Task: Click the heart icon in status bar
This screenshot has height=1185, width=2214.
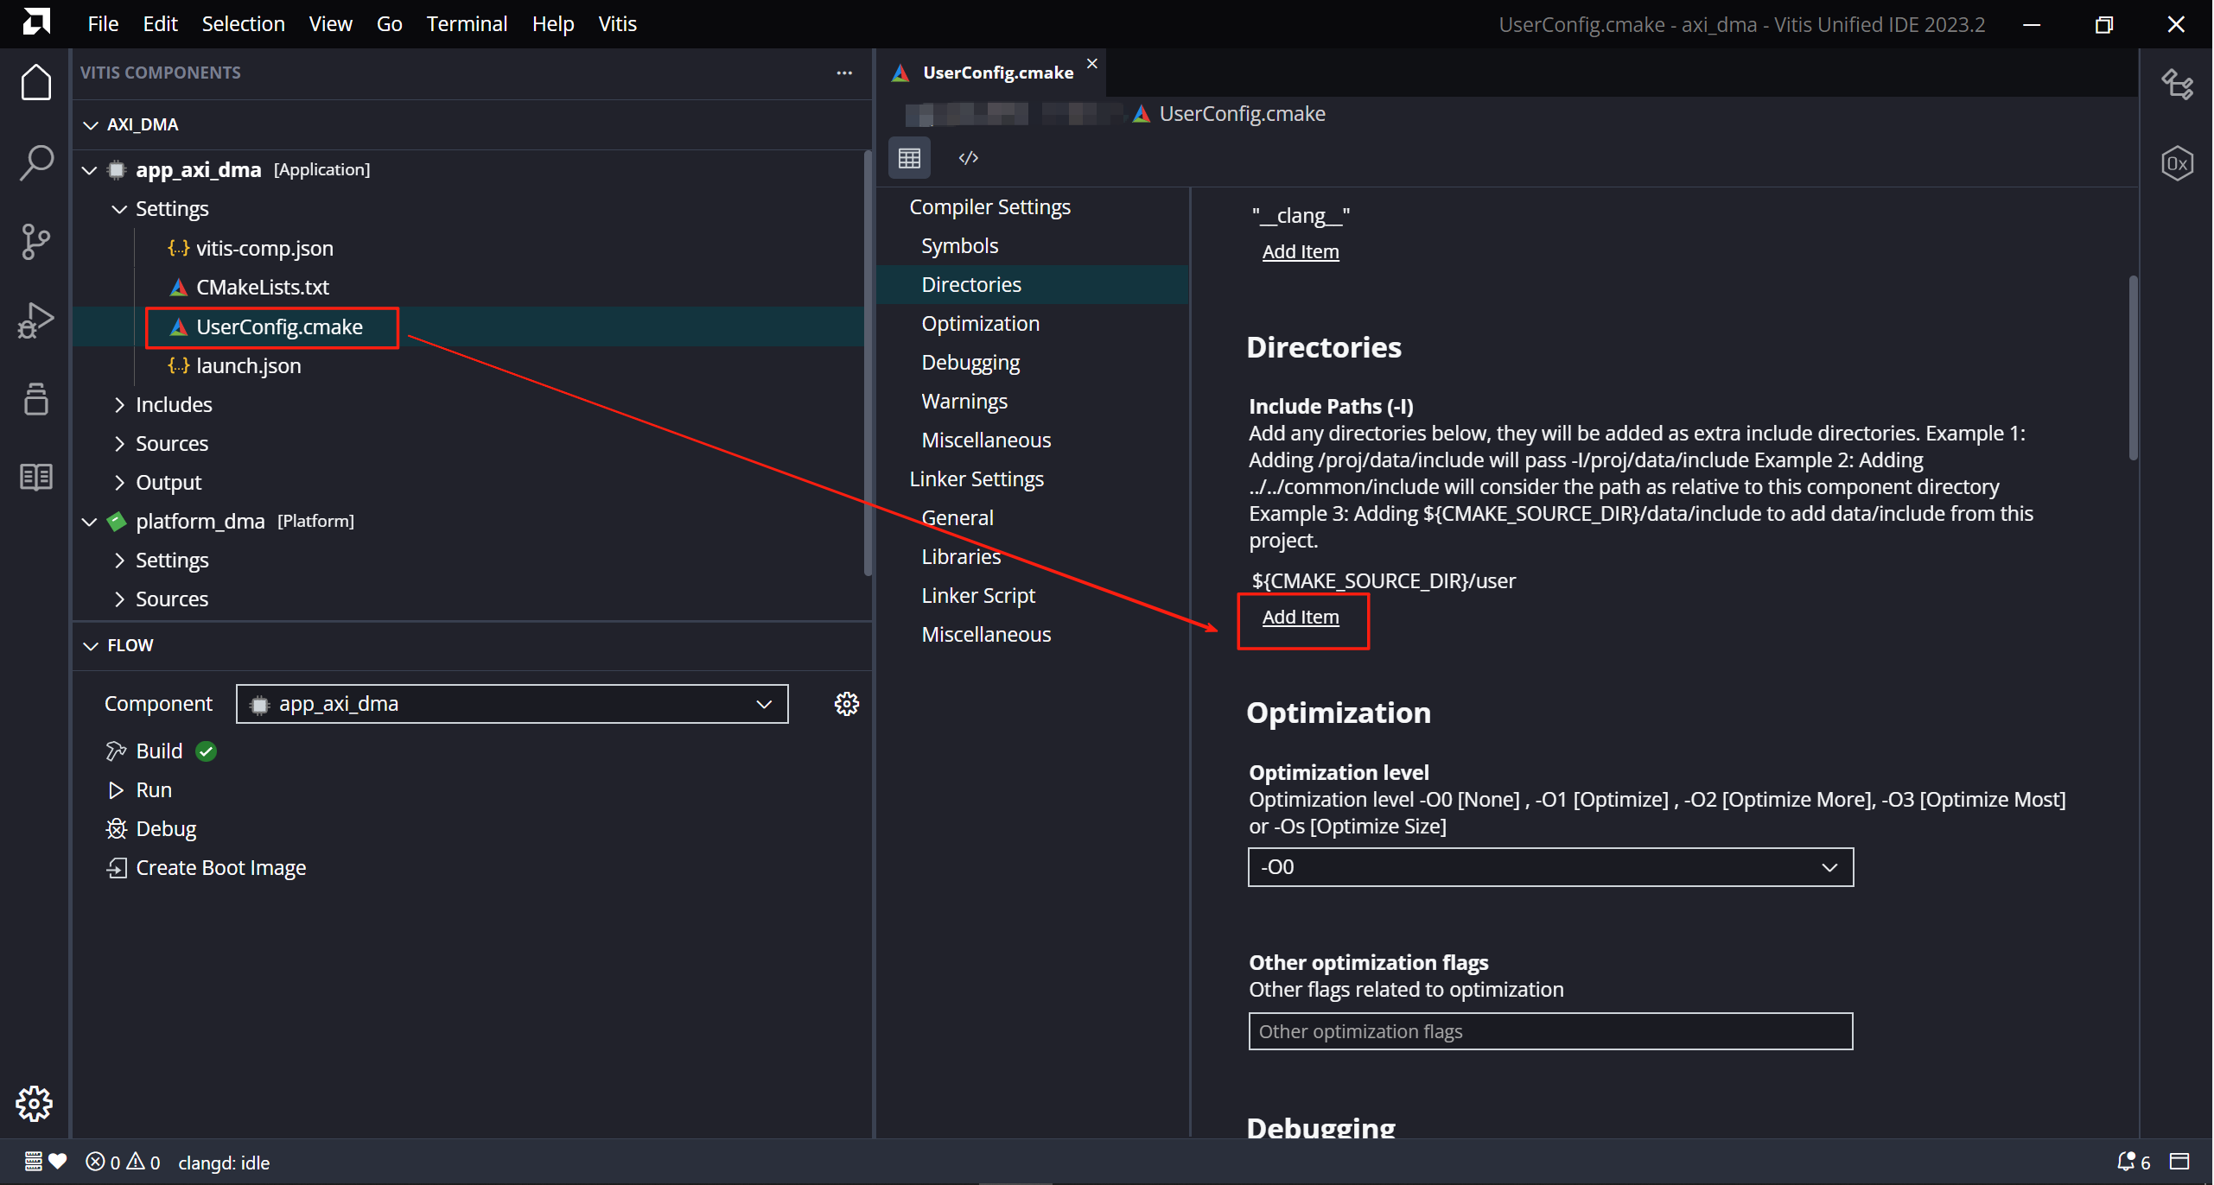Action: 58,1162
